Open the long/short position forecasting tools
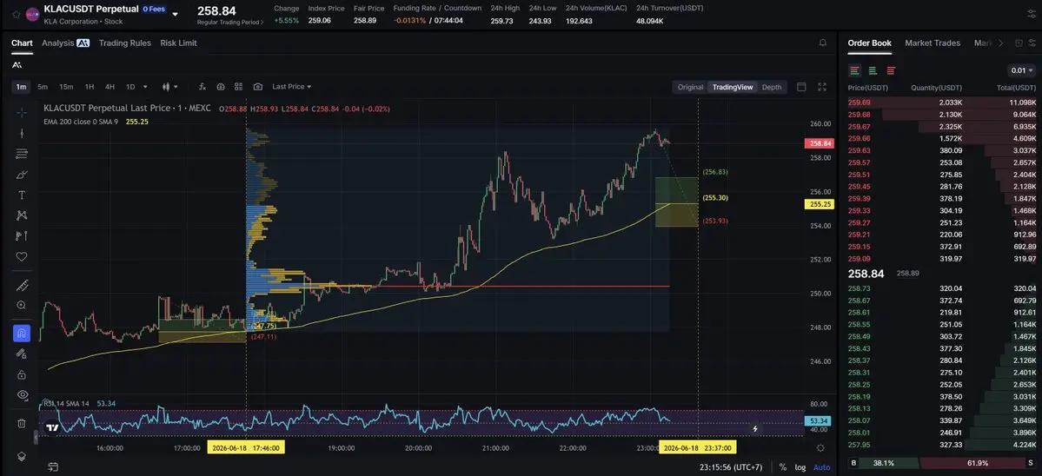Image resolution: width=1042 pixels, height=476 pixels. [21, 235]
